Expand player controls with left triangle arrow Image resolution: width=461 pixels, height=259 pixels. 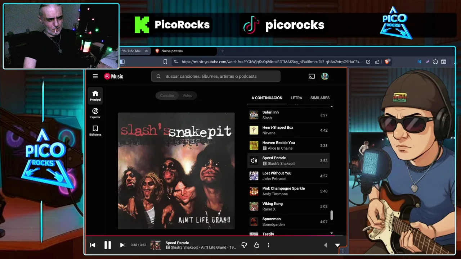[325, 245]
